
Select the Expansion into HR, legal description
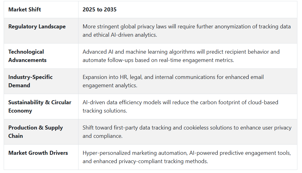click(x=173, y=81)
